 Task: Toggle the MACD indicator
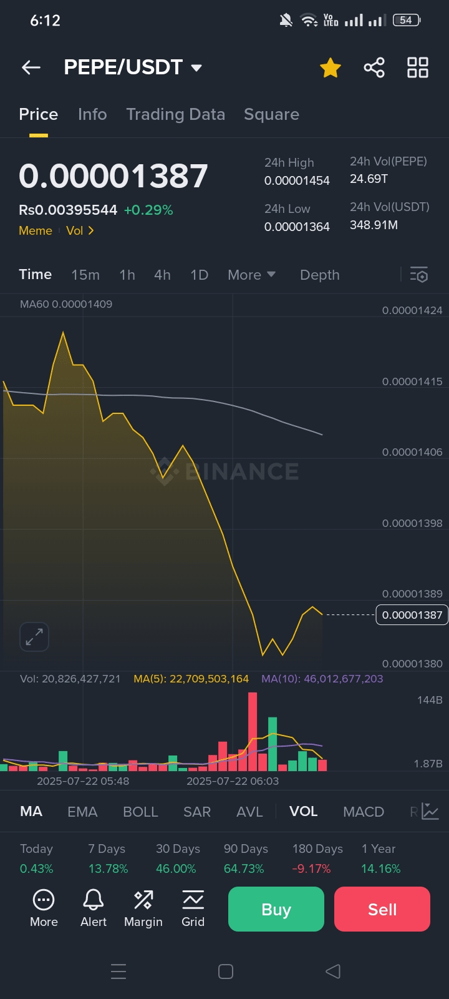363,812
